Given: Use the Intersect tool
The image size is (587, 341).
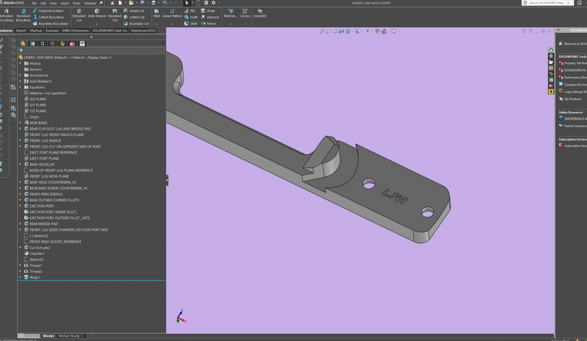Looking at the screenshot, I should 210,17.
